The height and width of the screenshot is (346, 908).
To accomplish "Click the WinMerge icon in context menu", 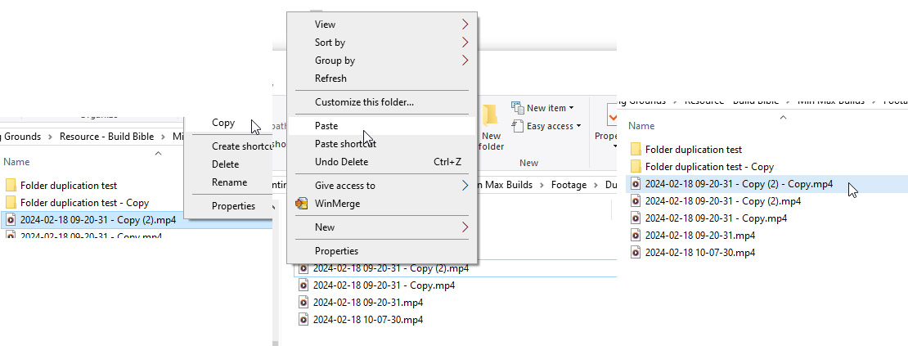I will [x=302, y=204].
